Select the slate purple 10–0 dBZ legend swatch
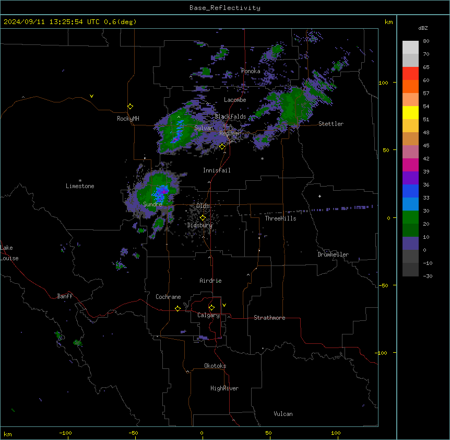This screenshot has height=440, width=450. (x=410, y=244)
